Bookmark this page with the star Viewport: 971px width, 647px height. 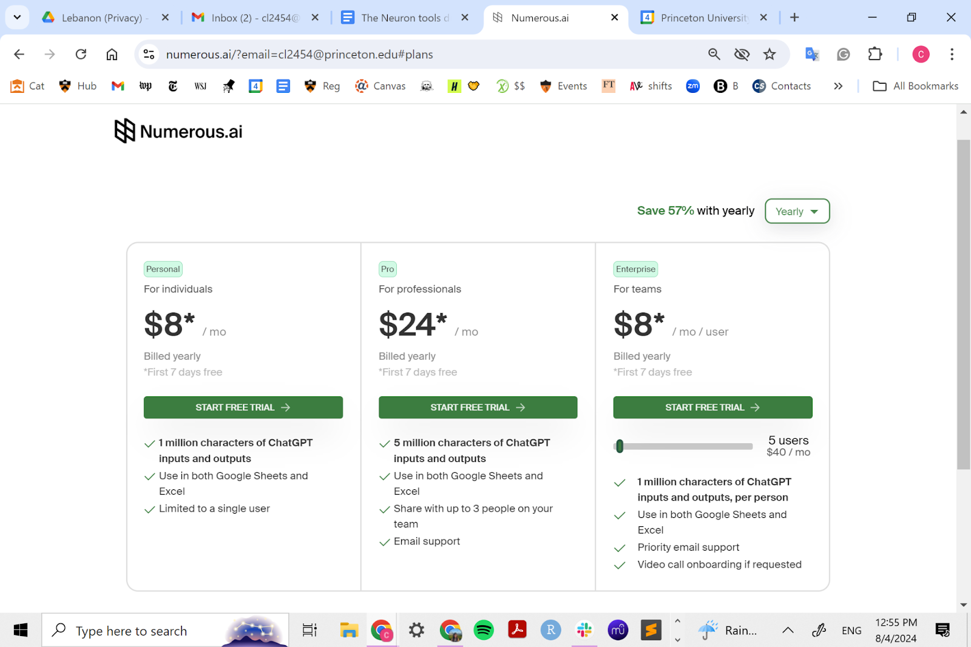pyautogui.click(x=770, y=55)
